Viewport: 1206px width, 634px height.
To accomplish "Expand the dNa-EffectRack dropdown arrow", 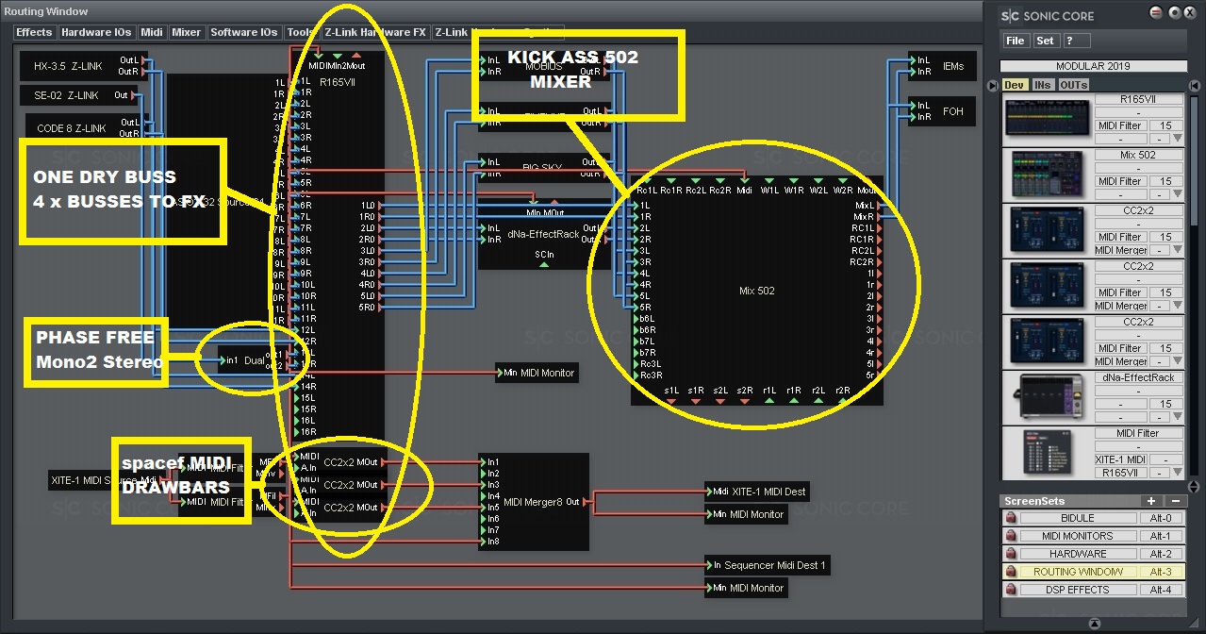I will [x=1176, y=417].
